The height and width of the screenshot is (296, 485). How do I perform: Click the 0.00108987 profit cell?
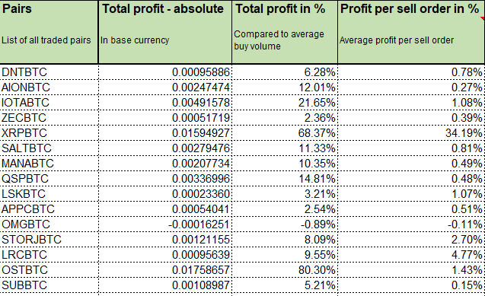(x=165, y=285)
